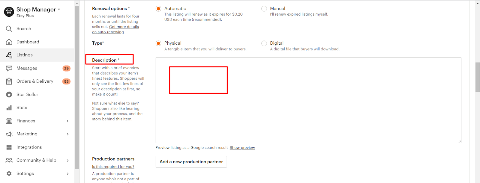Open Star Seller via the badge icon
The height and width of the screenshot is (183, 480).
[9, 94]
